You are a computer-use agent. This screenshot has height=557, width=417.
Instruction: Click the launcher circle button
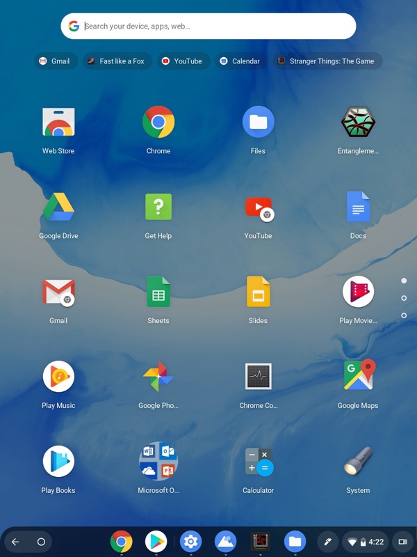coord(41,542)
